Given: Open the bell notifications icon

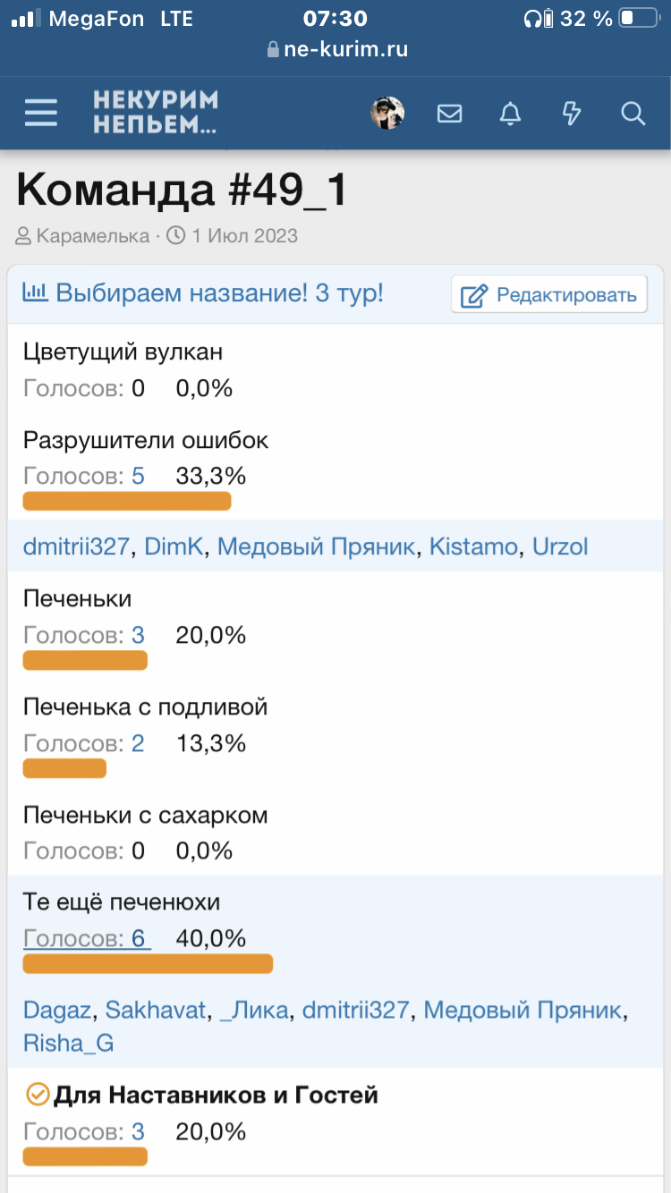Looking at the screenshot, I should [x=510, y=114].
